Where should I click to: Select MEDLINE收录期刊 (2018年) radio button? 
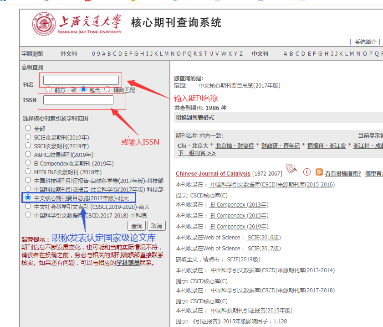(28, 171)
